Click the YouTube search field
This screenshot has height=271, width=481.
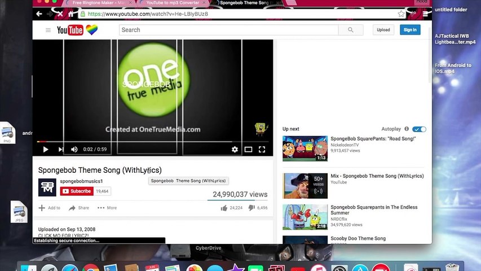click(x=228, y=30)
